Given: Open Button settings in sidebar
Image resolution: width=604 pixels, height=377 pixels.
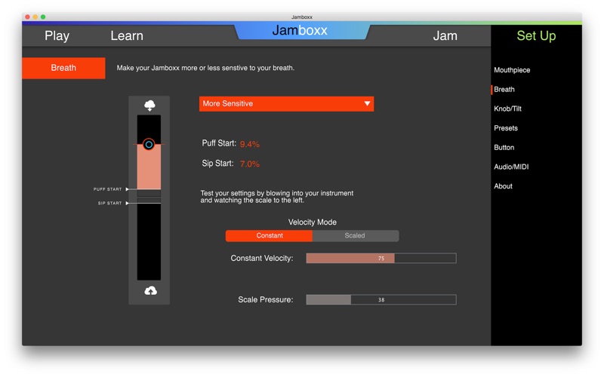Looking at the screenshot, I should (x=504, y=147).
